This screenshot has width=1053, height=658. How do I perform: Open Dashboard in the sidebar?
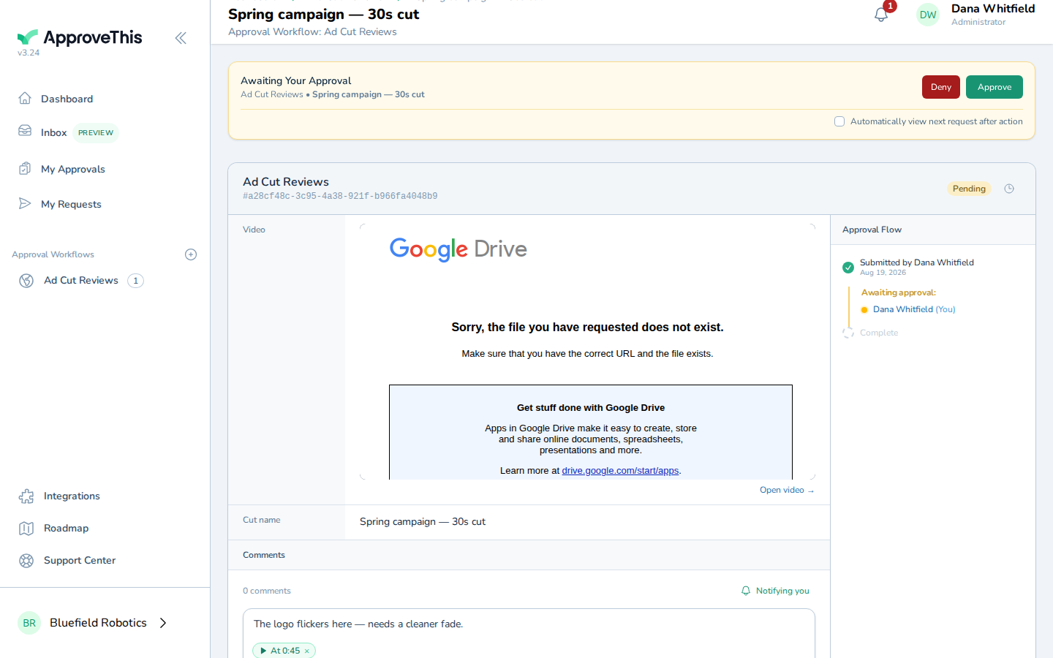point(67,99)
